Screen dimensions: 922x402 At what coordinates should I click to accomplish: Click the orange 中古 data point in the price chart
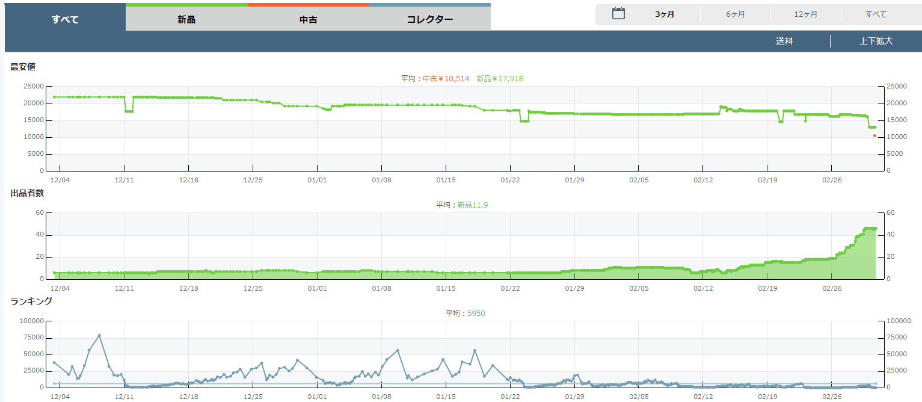(x=874, y=135)
